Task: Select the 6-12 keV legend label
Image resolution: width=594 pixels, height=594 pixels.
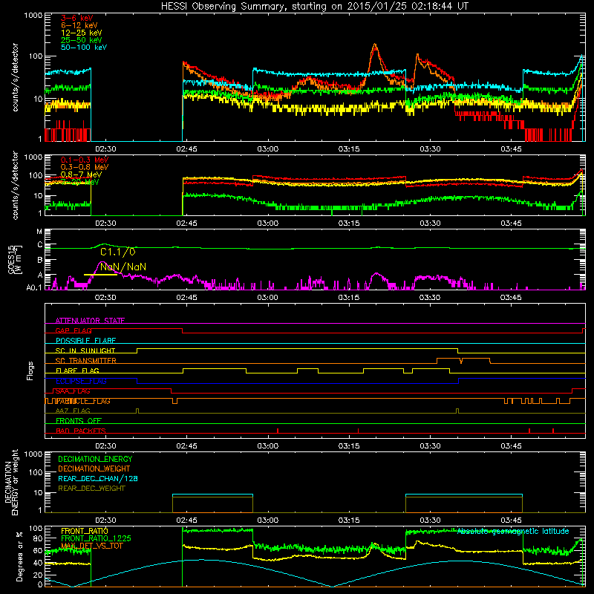Action: tap(79, 25)
